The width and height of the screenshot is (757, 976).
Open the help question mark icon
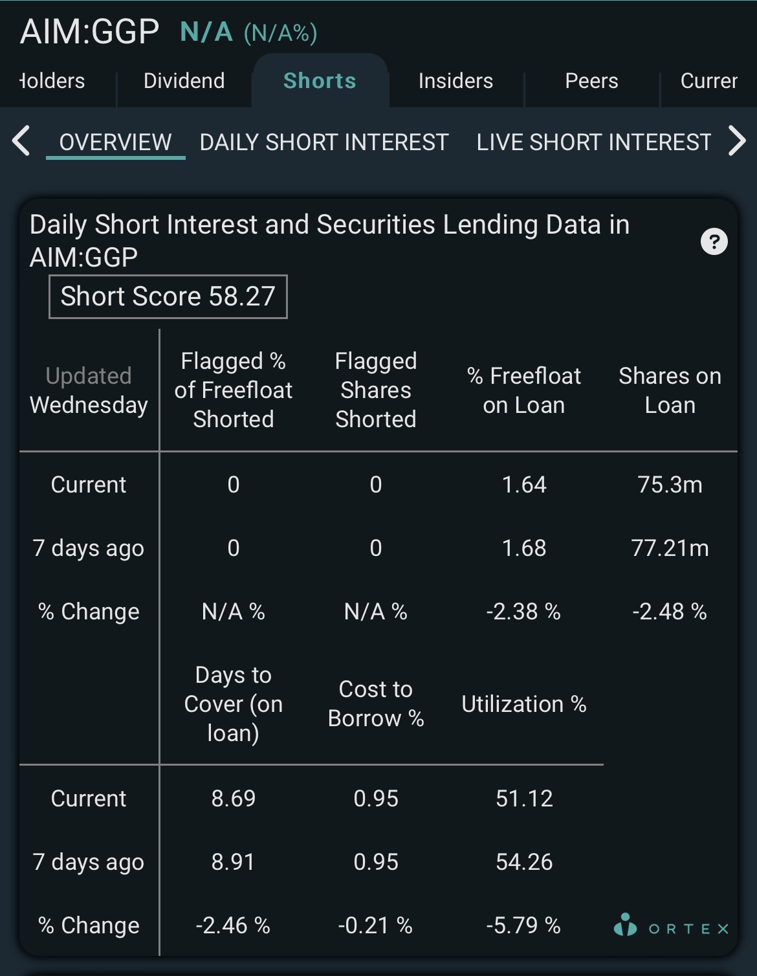[x=714, y=241]
